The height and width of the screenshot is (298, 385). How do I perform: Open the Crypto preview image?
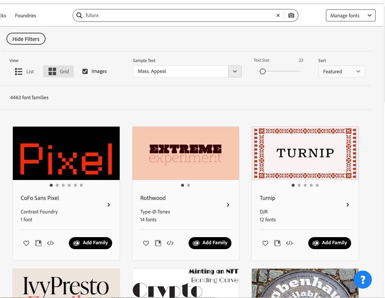(186, 283)
